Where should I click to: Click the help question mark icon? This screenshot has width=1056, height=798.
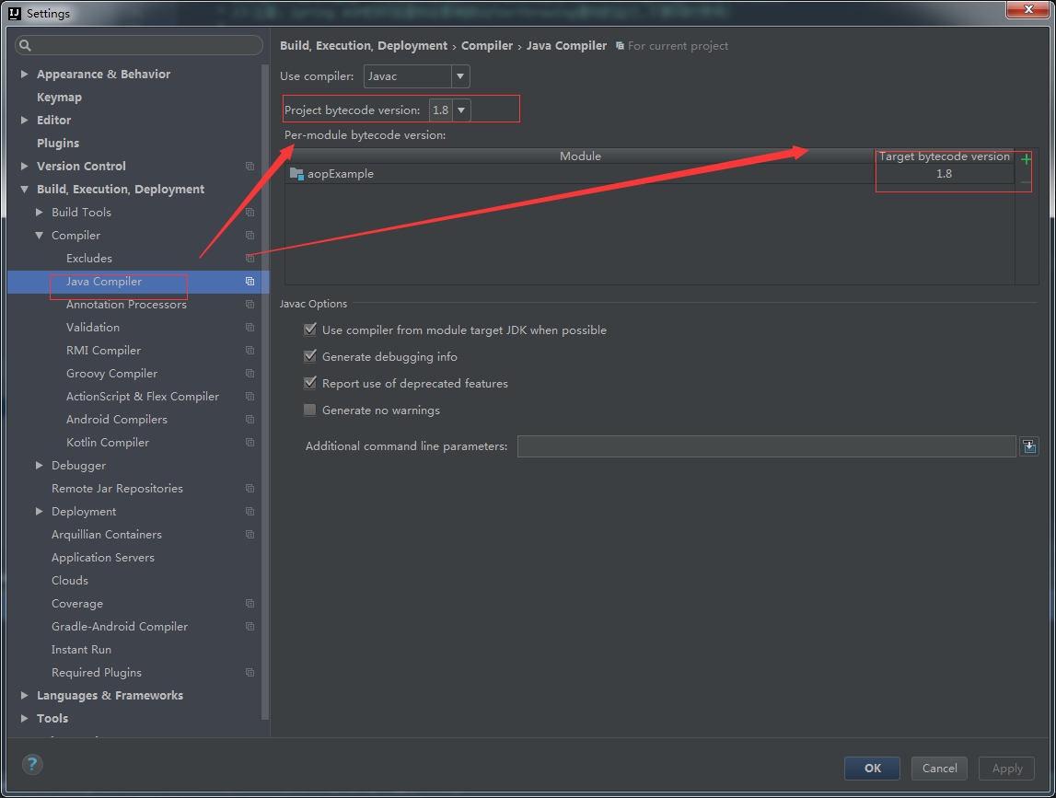[32, 764]
